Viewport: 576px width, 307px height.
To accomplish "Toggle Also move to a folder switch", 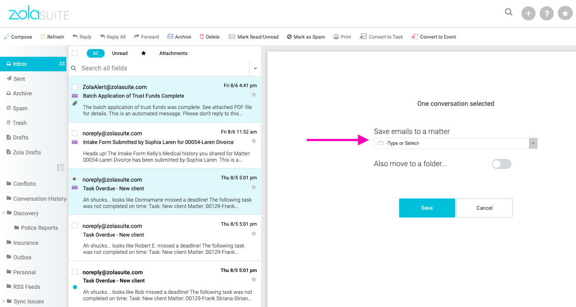I will [501, 164].
